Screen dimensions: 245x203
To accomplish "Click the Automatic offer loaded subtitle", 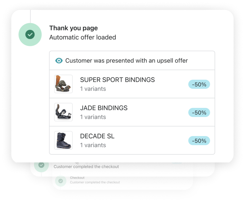I will point(82,37).
